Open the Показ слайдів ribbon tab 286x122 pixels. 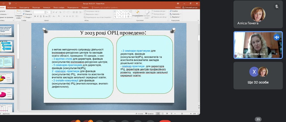(x=59, y=7)
